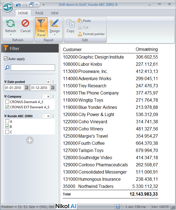Open the Design dropdown arrow
This screenshot has width=176, height=210.
(55, 35)
